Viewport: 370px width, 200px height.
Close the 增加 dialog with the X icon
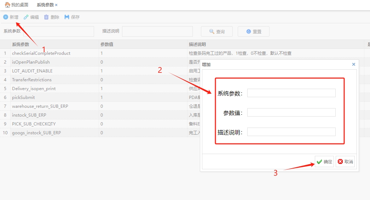pyautogui.click(x=353, y=64)
